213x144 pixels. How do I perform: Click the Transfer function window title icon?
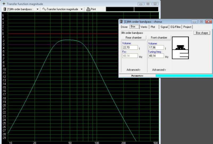4,4
